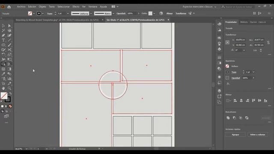The width and height of the screenshot is (274, 154).
Task: Click the Volver a colorear button
Action: click(257, 135)
